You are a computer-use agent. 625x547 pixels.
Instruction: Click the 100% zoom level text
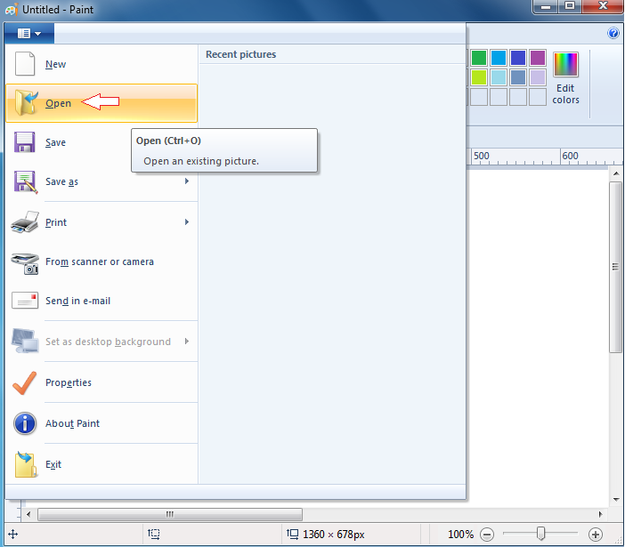pos(460,535)
